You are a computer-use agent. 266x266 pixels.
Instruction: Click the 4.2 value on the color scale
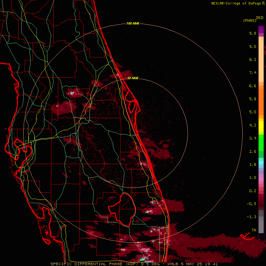click(253, 125)
